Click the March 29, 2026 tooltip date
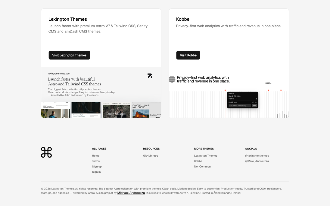The image size is (330, 206). pyautogui.click(x=235, y=96)
